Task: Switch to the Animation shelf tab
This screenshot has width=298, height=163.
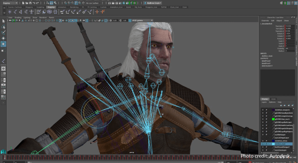Action: (x=62, y=7)
